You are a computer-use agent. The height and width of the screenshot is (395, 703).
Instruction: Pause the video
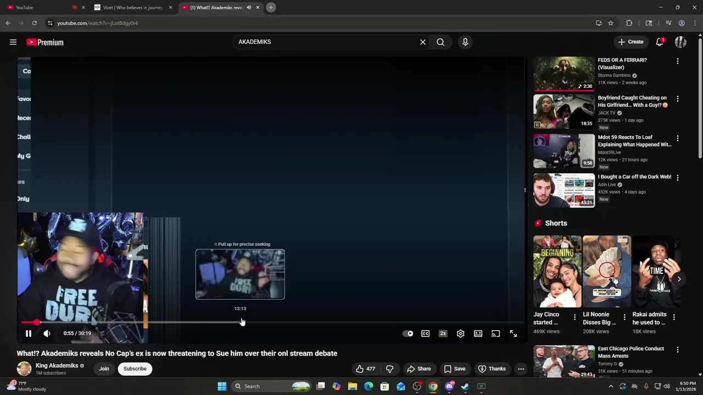point(29,334)
